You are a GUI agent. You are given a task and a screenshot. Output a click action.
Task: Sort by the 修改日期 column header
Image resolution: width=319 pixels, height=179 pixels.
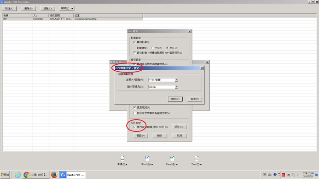tap(61, 15)
